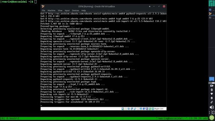Click the first task manager entry in side panel
This screenshot has height=121, width=215.
[x=212, y=10]
